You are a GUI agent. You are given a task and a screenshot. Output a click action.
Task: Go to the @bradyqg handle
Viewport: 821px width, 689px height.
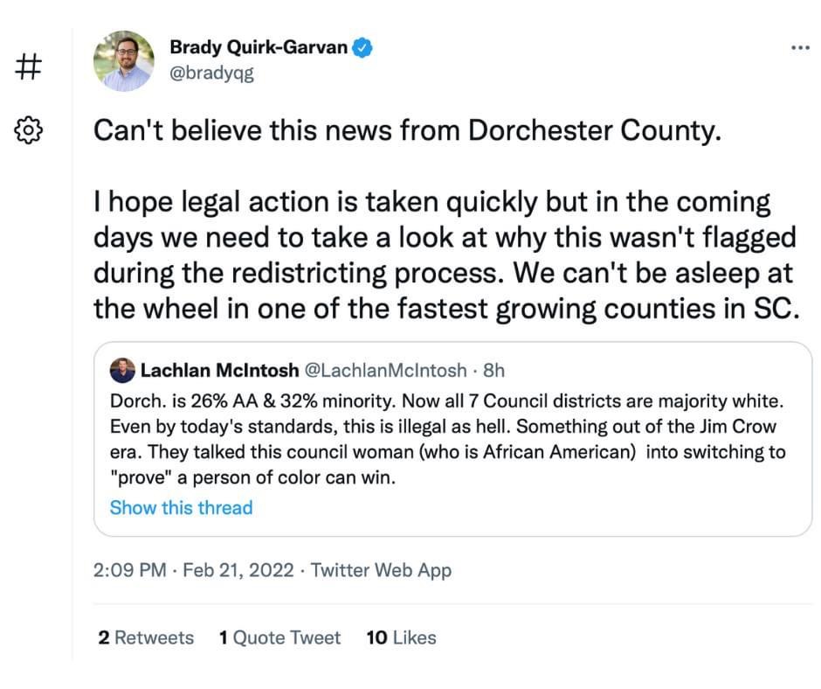tap(211, 73)
